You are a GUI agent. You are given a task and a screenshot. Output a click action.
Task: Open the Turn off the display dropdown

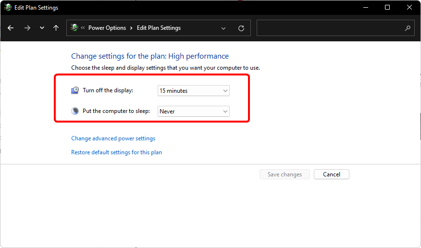pyautogui.click(x=194, y=91)
